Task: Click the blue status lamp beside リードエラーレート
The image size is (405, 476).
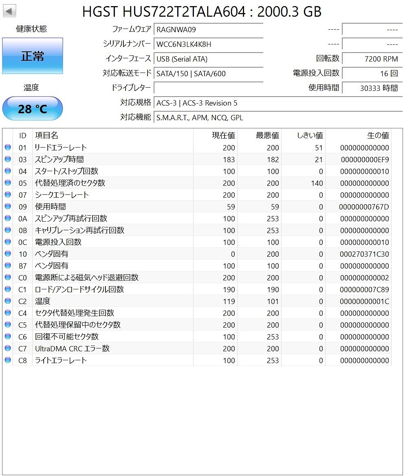Action: [8, 148]
